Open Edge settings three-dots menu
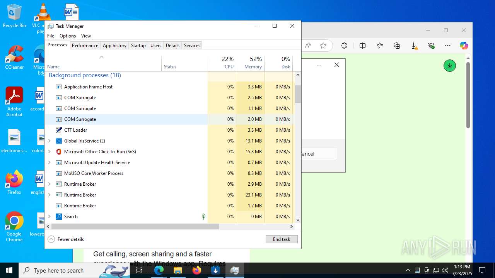Viewport: 495px width, 278px height. [448, 46]
